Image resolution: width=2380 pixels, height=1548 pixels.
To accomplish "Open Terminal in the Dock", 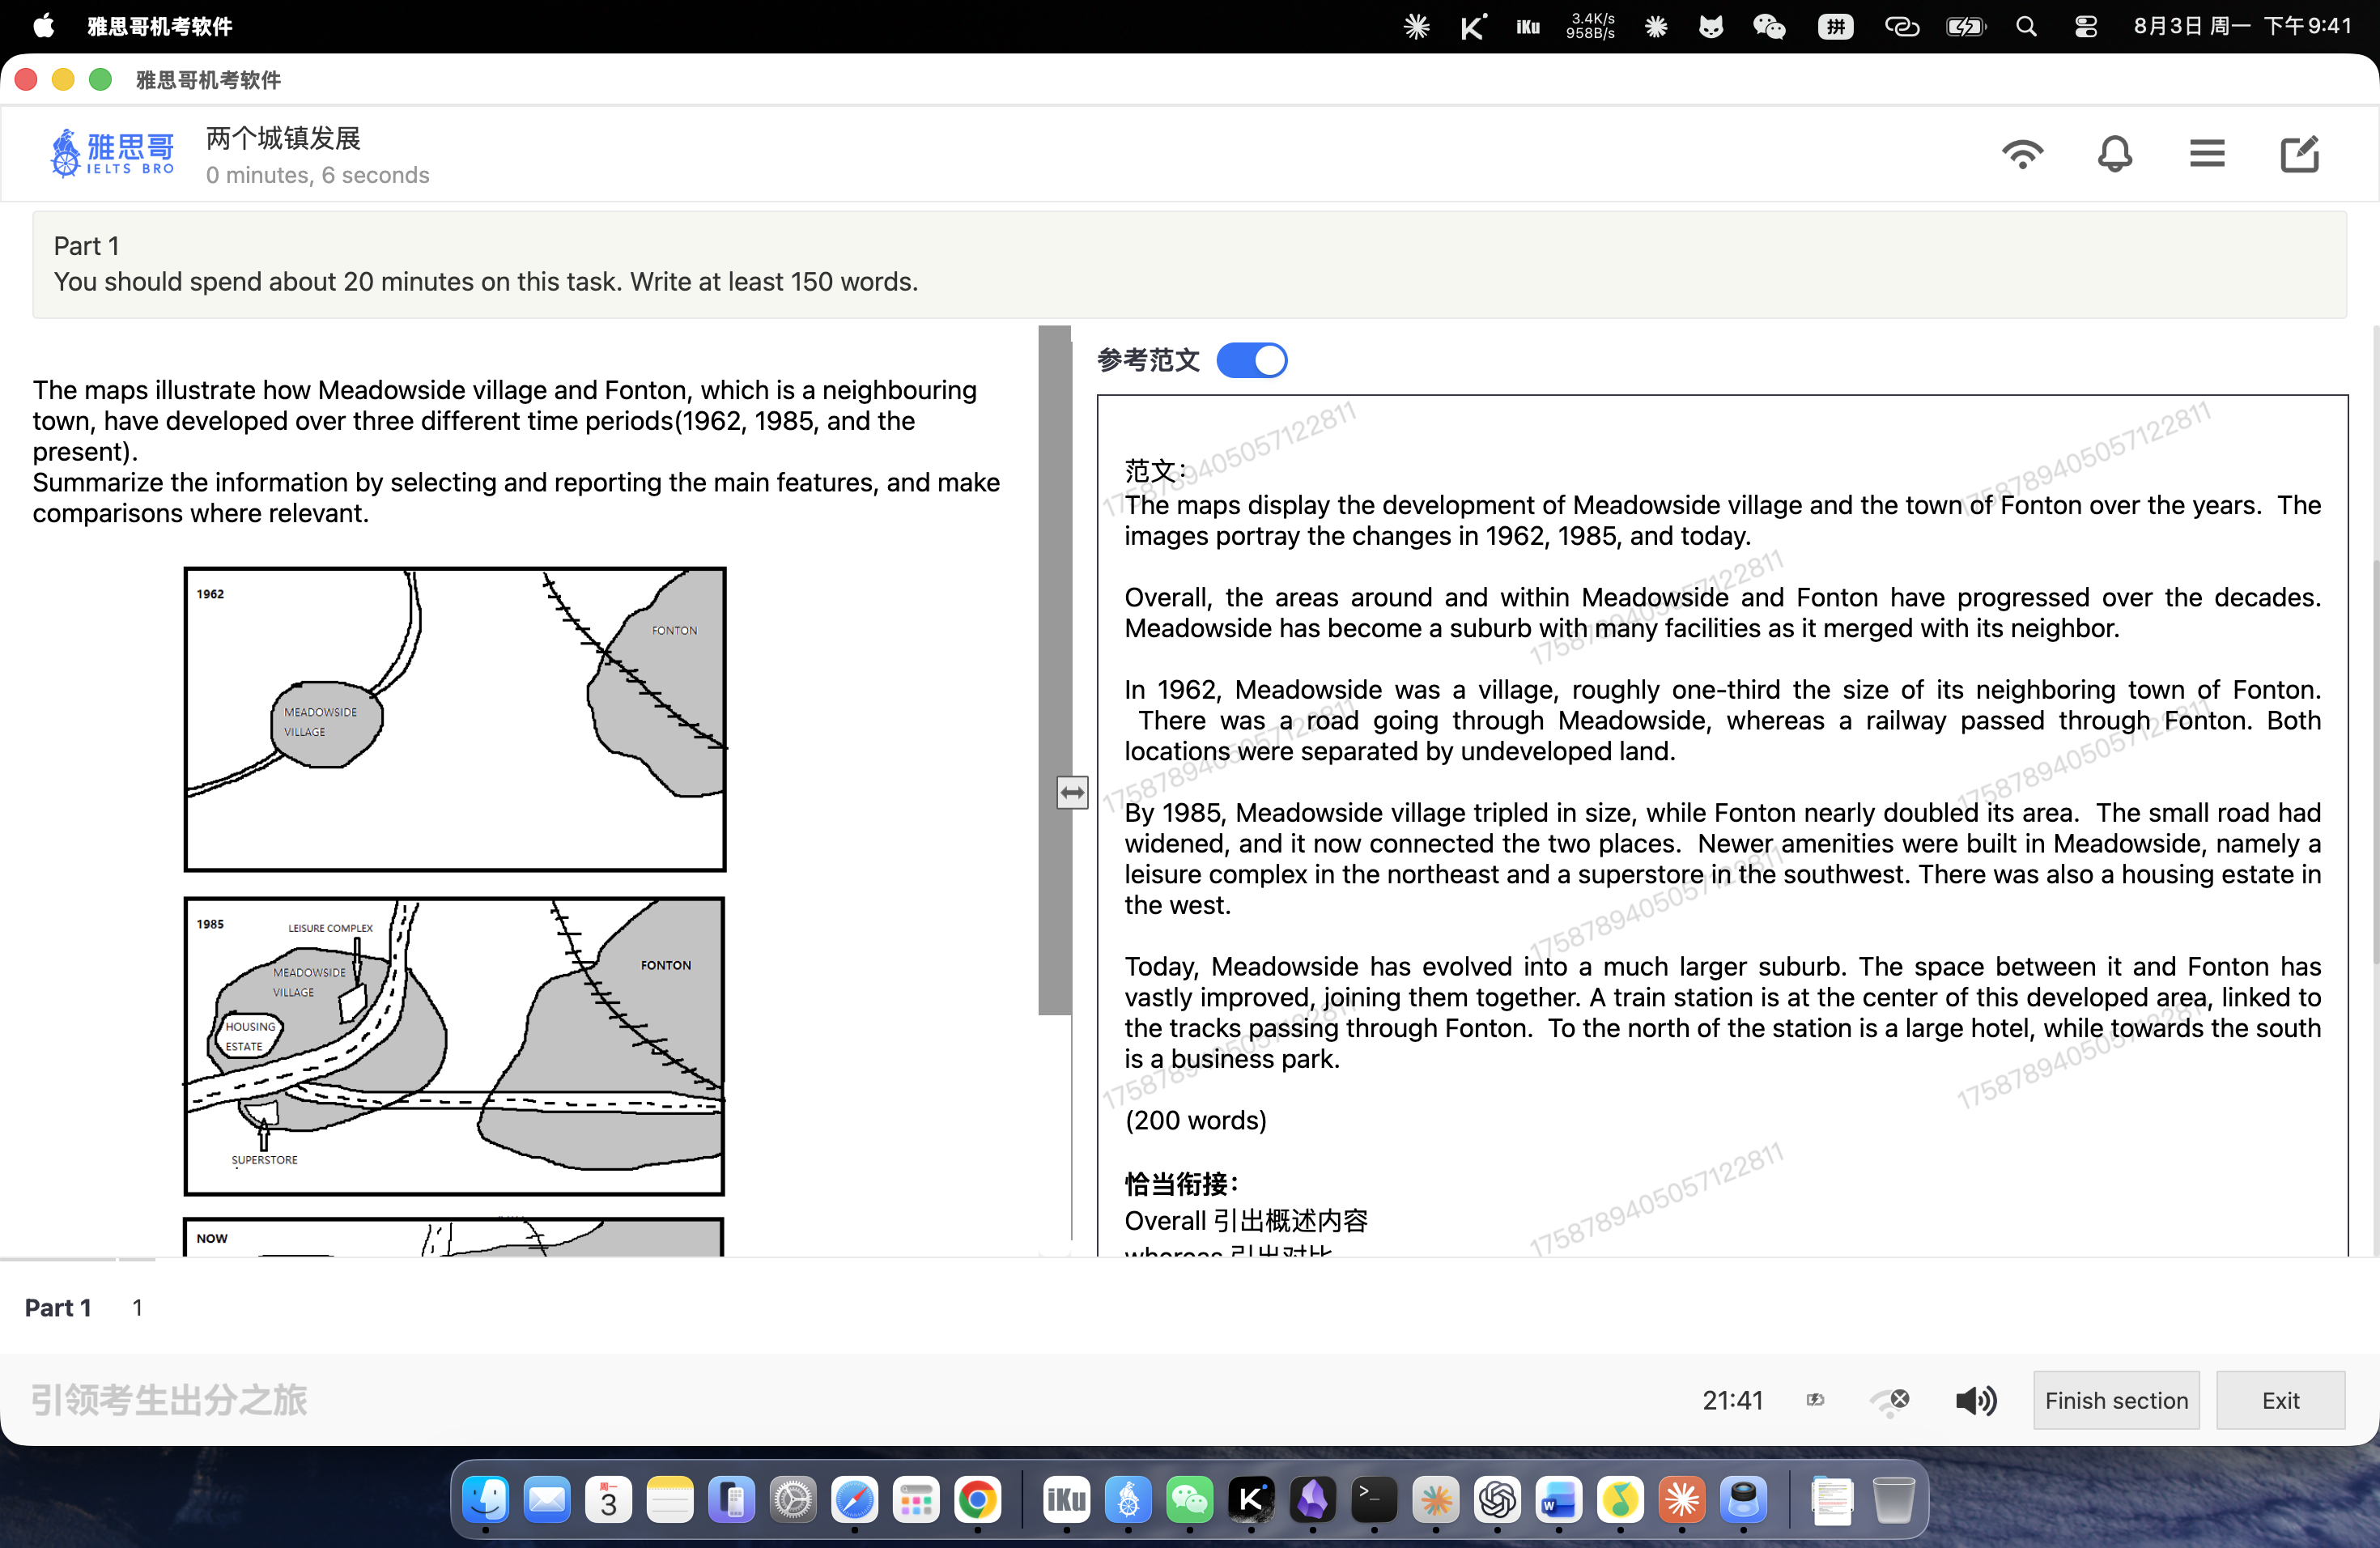I will point(1373,1499).
